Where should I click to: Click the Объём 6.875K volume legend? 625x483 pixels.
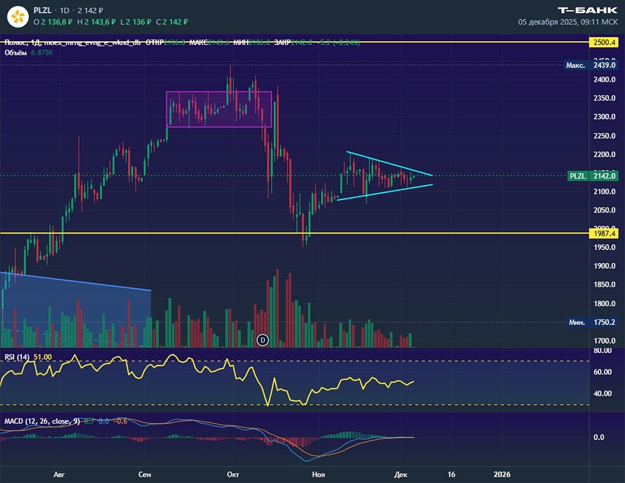[x=29, y=52]
